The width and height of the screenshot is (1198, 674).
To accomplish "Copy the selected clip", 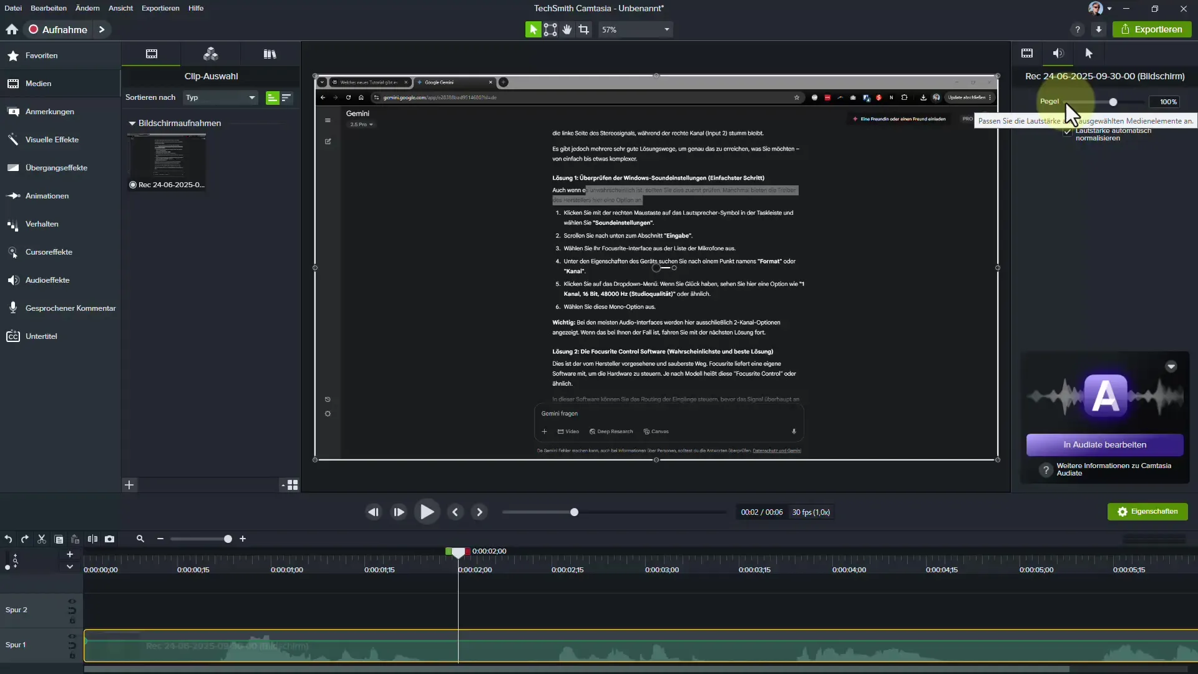I will (59, 539).
